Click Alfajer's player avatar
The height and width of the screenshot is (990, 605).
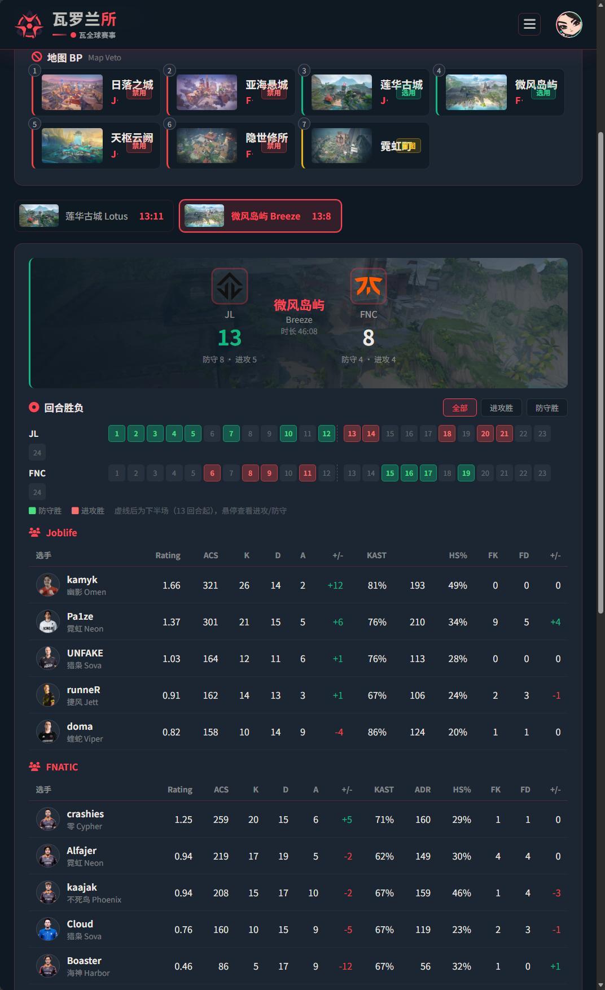pos(48,856)
